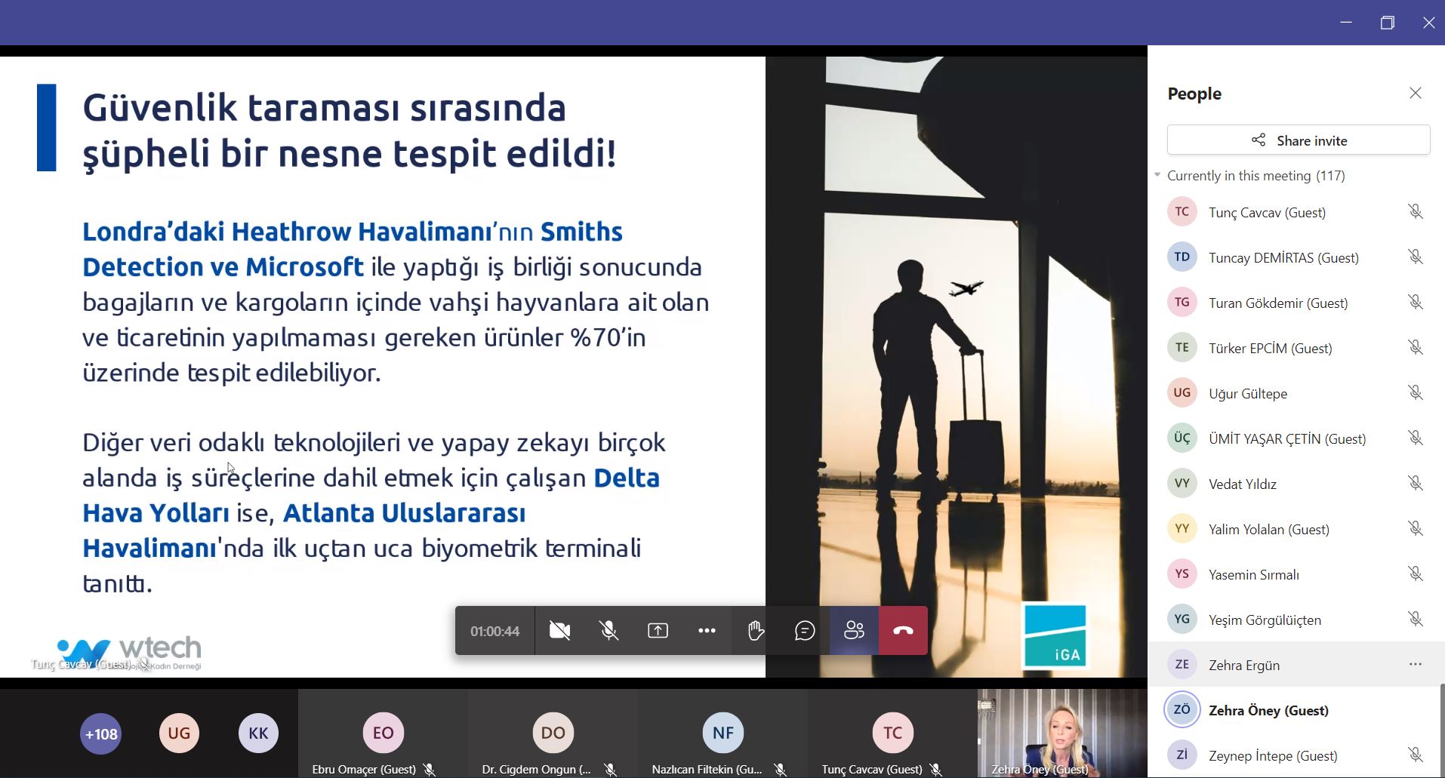Open the share content tray

pos(658,631)
